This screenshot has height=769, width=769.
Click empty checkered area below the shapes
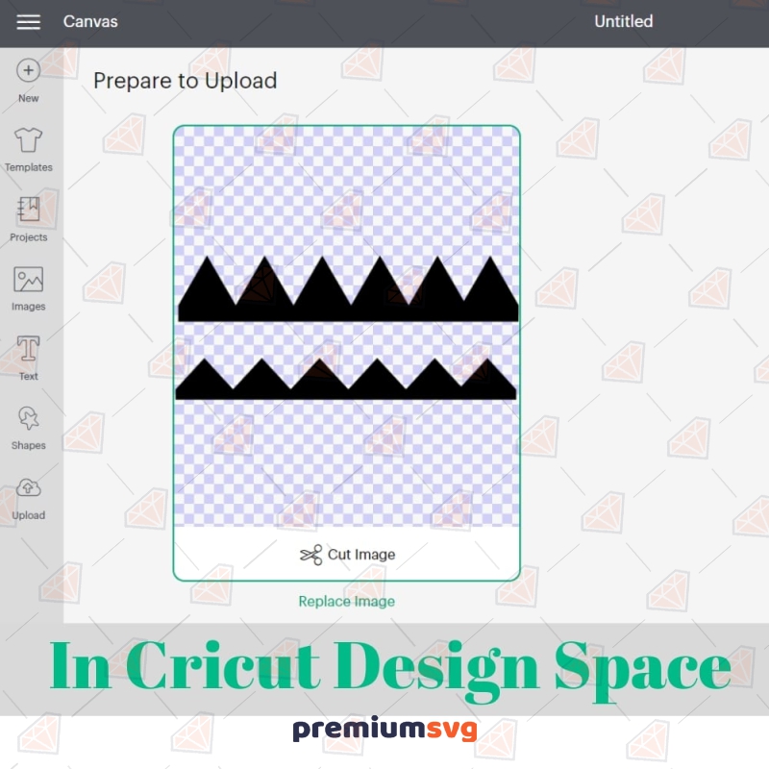[x=346, y=461]
